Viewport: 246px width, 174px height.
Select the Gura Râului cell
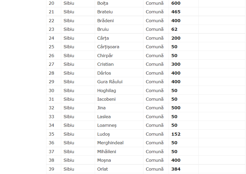[x=110, y=82]
